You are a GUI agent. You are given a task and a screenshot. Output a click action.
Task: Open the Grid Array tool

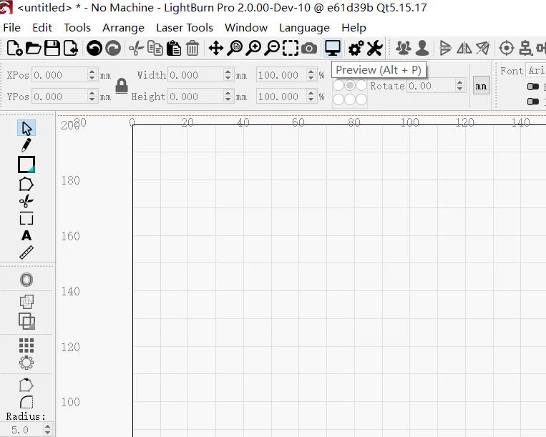pyautogui.click(x=26, y=345)
